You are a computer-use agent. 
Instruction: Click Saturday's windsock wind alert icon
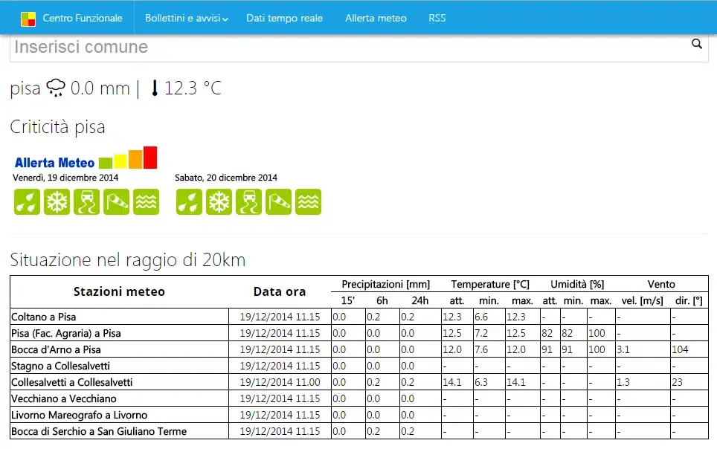[278, 201]
